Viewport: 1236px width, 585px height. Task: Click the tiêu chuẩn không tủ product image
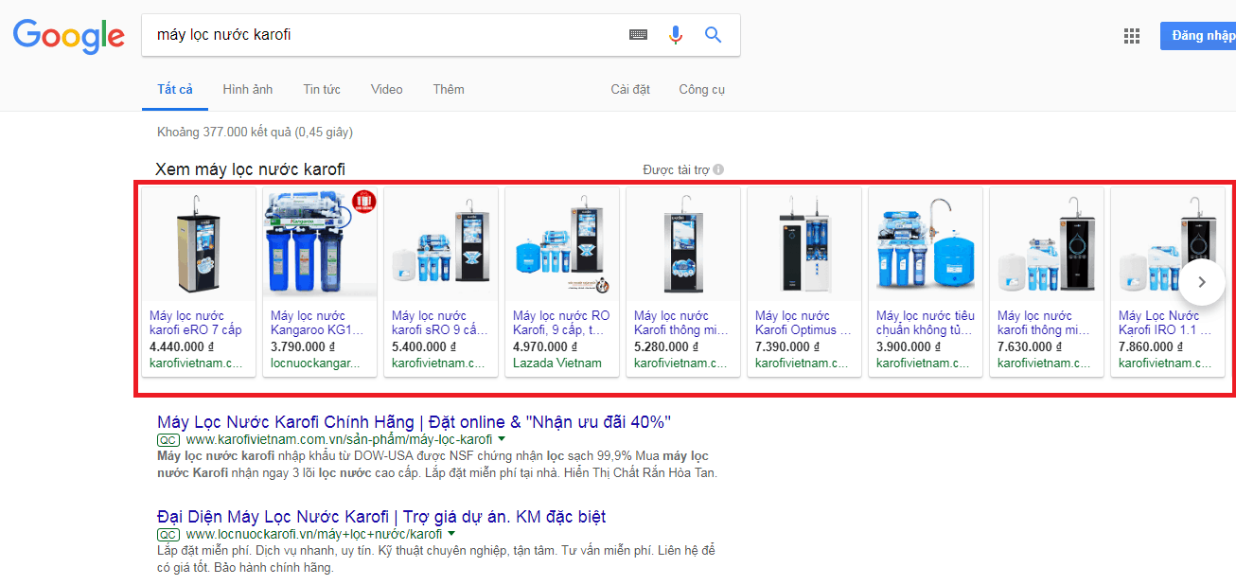coord(926,245)
